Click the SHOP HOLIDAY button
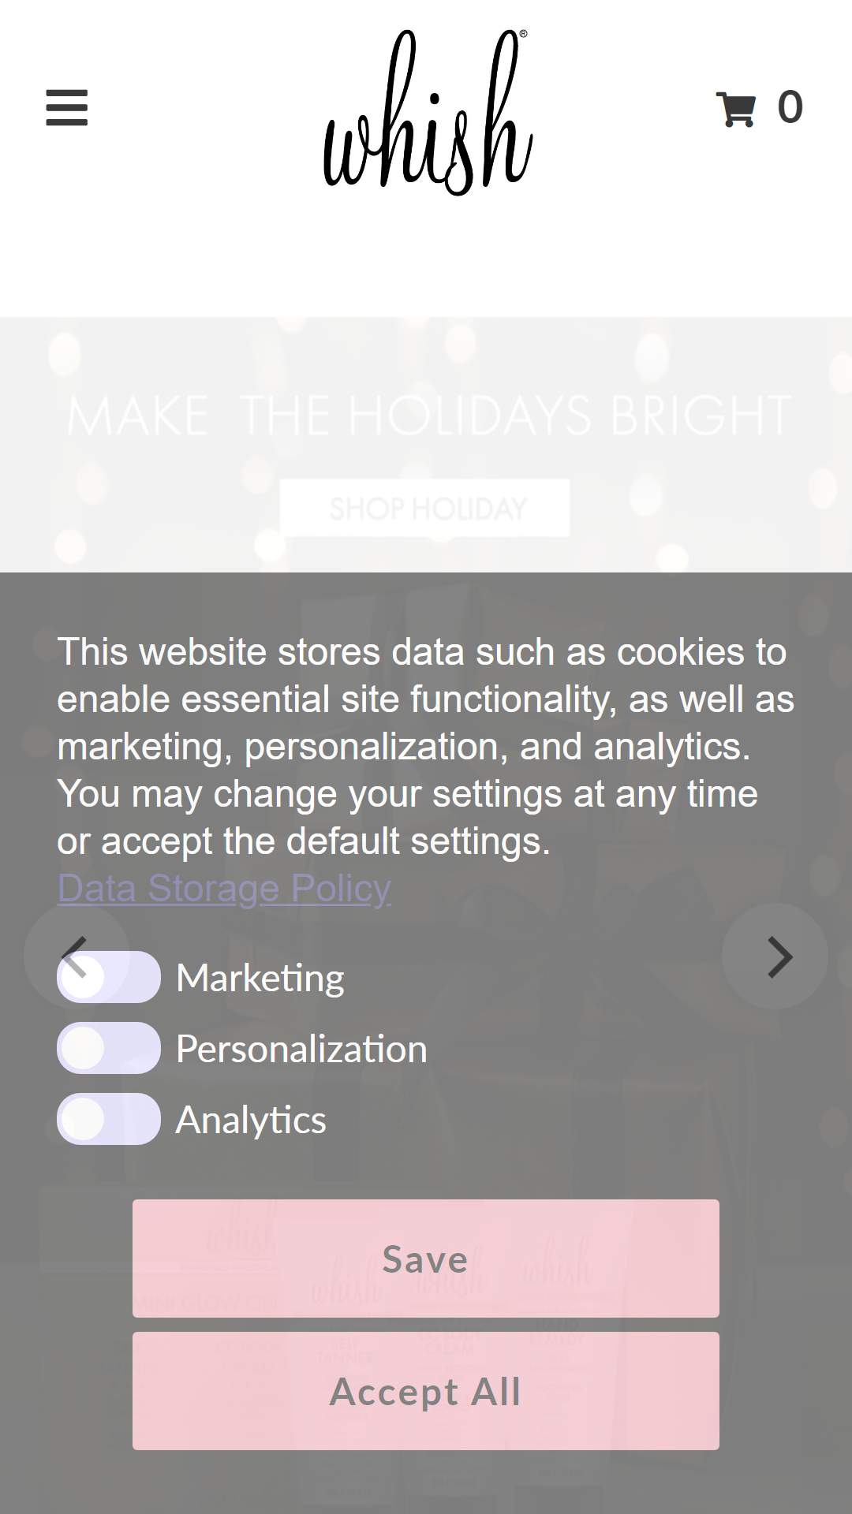The image size is (852, 1514). click(x=425, y=508)
